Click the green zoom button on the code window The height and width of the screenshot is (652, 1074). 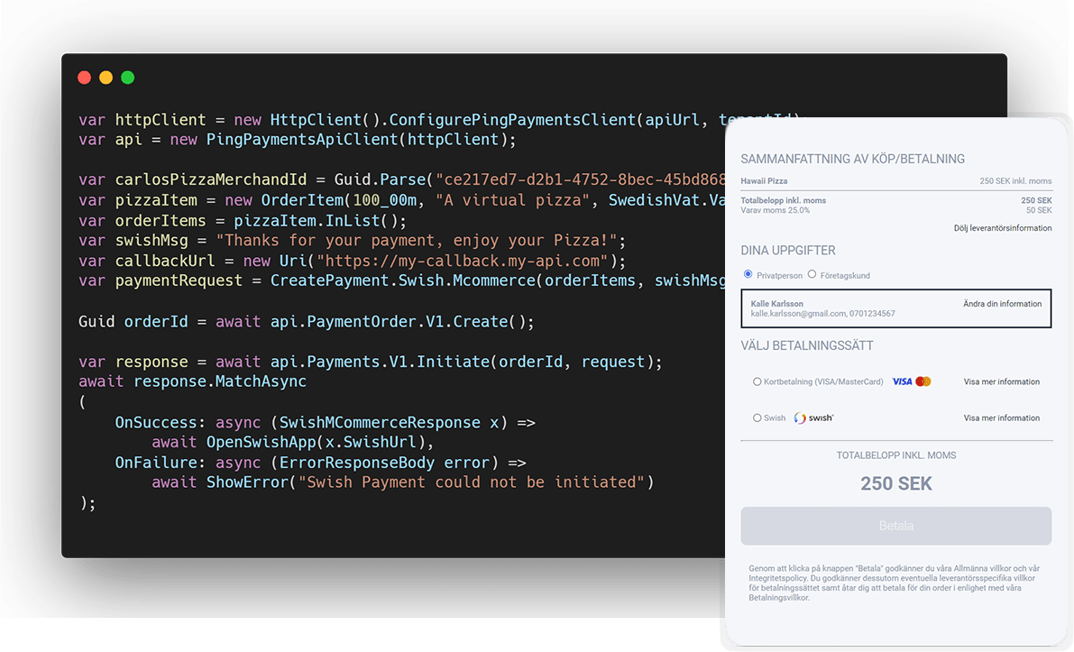point(127,78)
